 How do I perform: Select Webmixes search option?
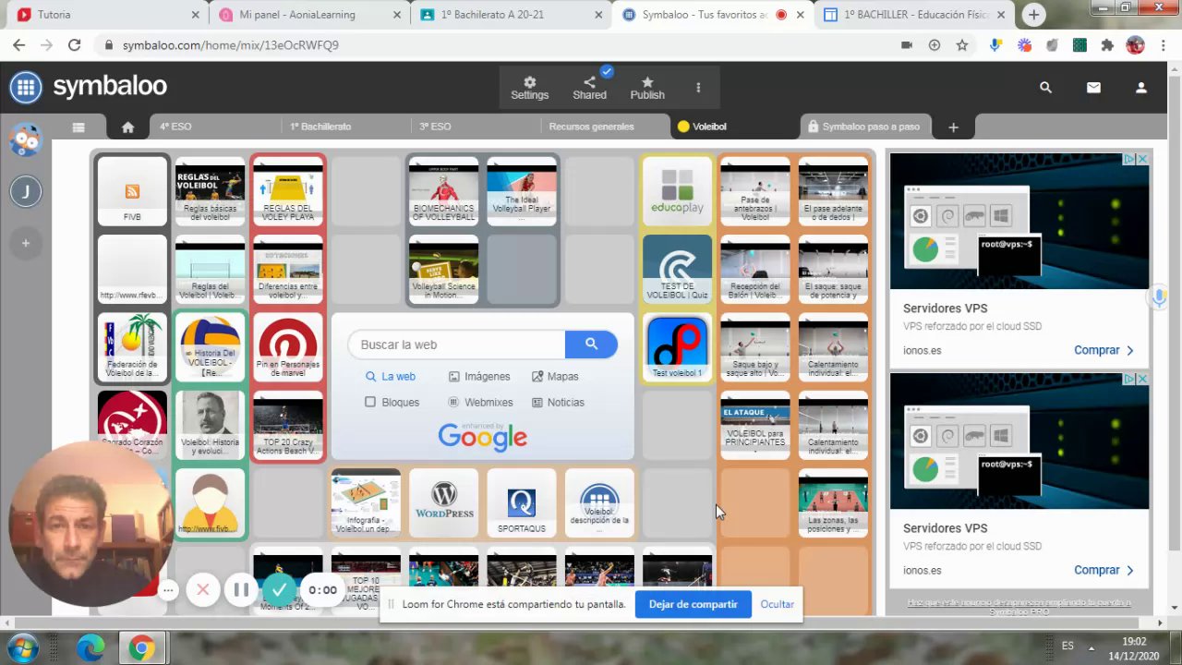480,402
